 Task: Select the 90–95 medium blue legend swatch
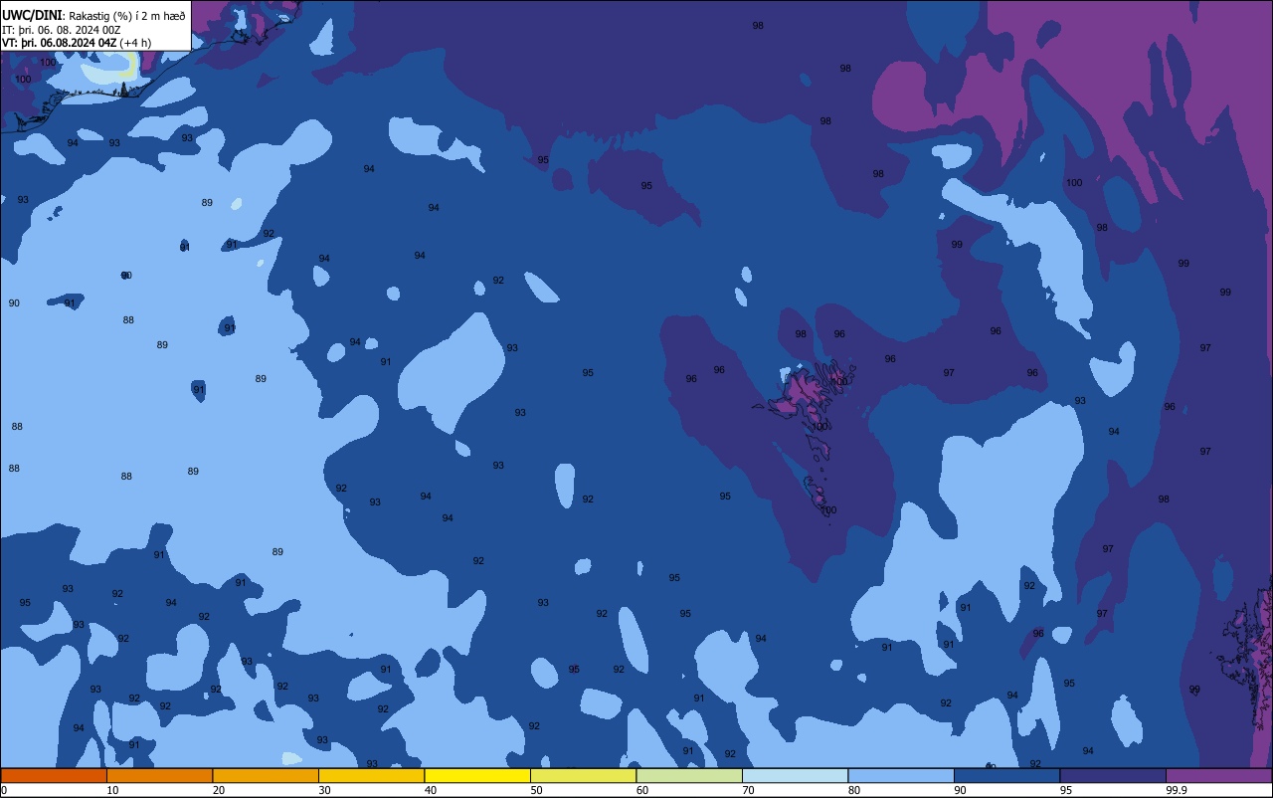coord(1006,775)
